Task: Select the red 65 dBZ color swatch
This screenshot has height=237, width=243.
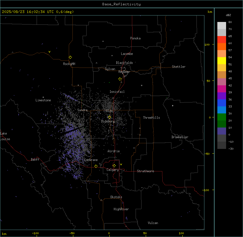Action: (x=222, y=39)
